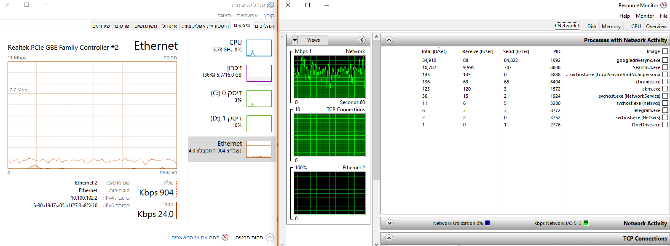The image size is (670, 246).
Task: Click the resource monitor icon beside the Hebrew link
Action: tap(225, 237)
